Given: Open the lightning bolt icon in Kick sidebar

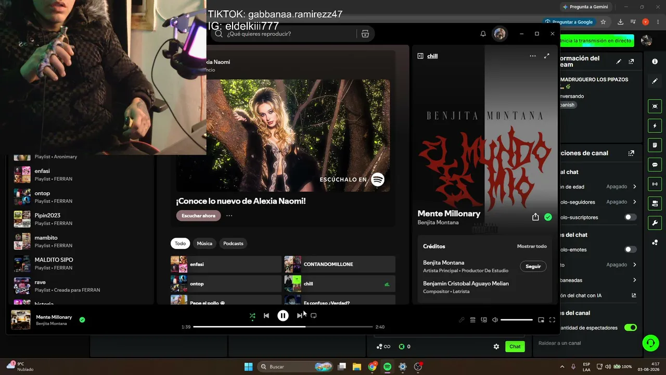Looking at the screenshot, I should pos(655,126).
